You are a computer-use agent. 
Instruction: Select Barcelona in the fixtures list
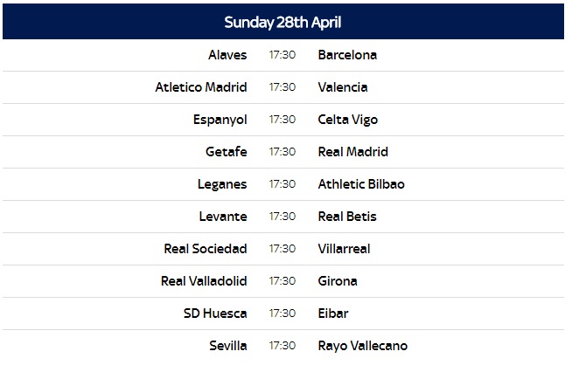347,55
